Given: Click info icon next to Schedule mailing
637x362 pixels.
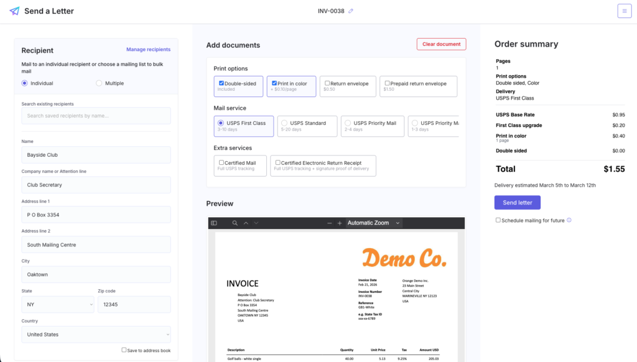Looking at the screenshot, I should click(569, 220).
